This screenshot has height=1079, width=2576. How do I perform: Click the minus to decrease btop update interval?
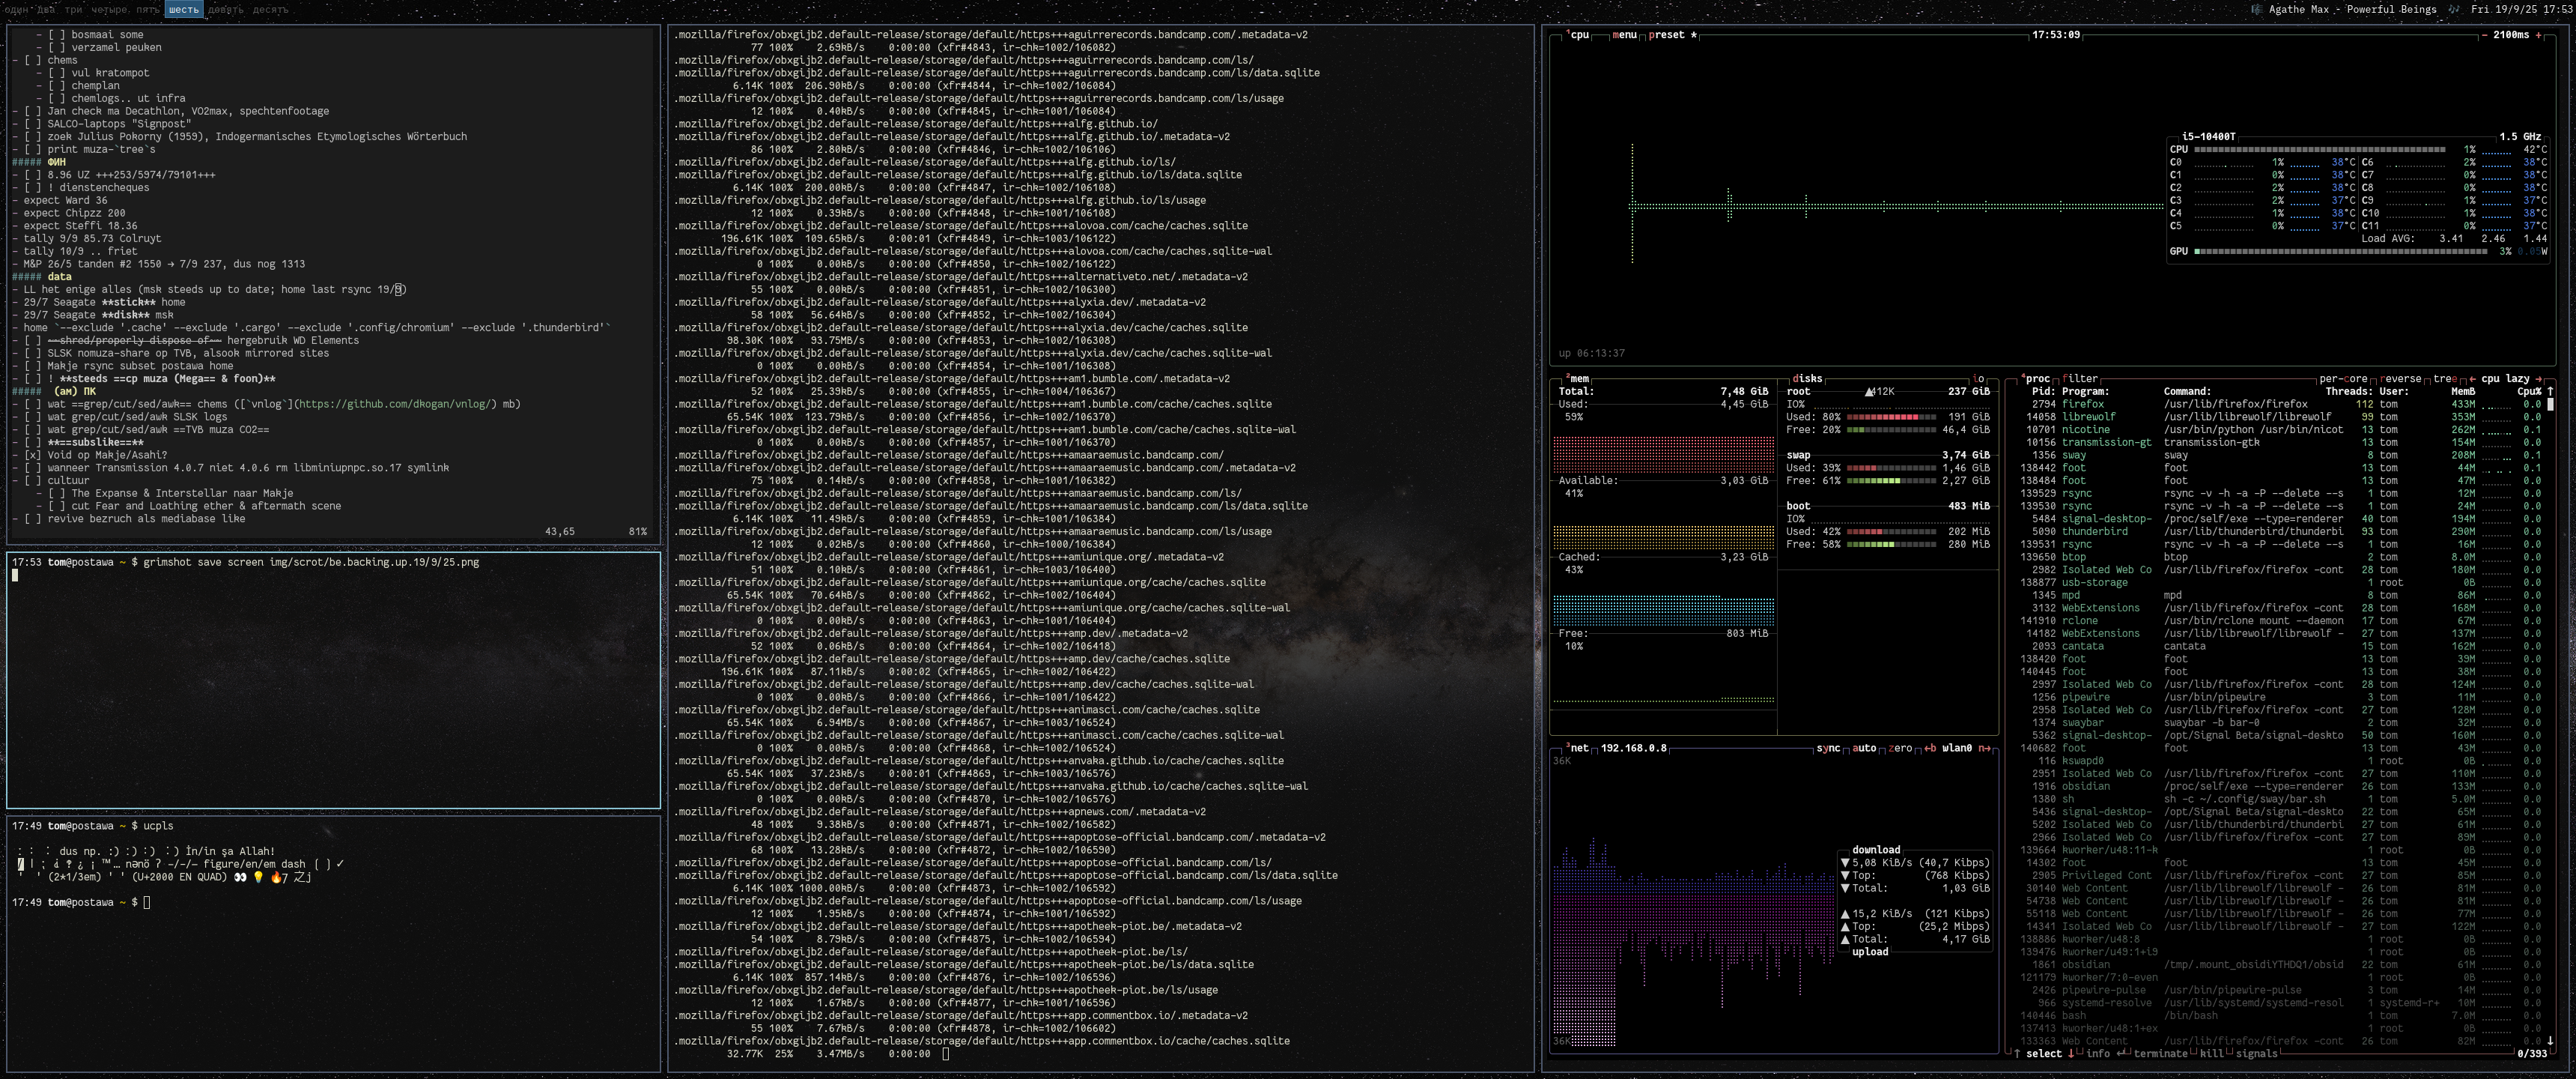(2484, 35)
